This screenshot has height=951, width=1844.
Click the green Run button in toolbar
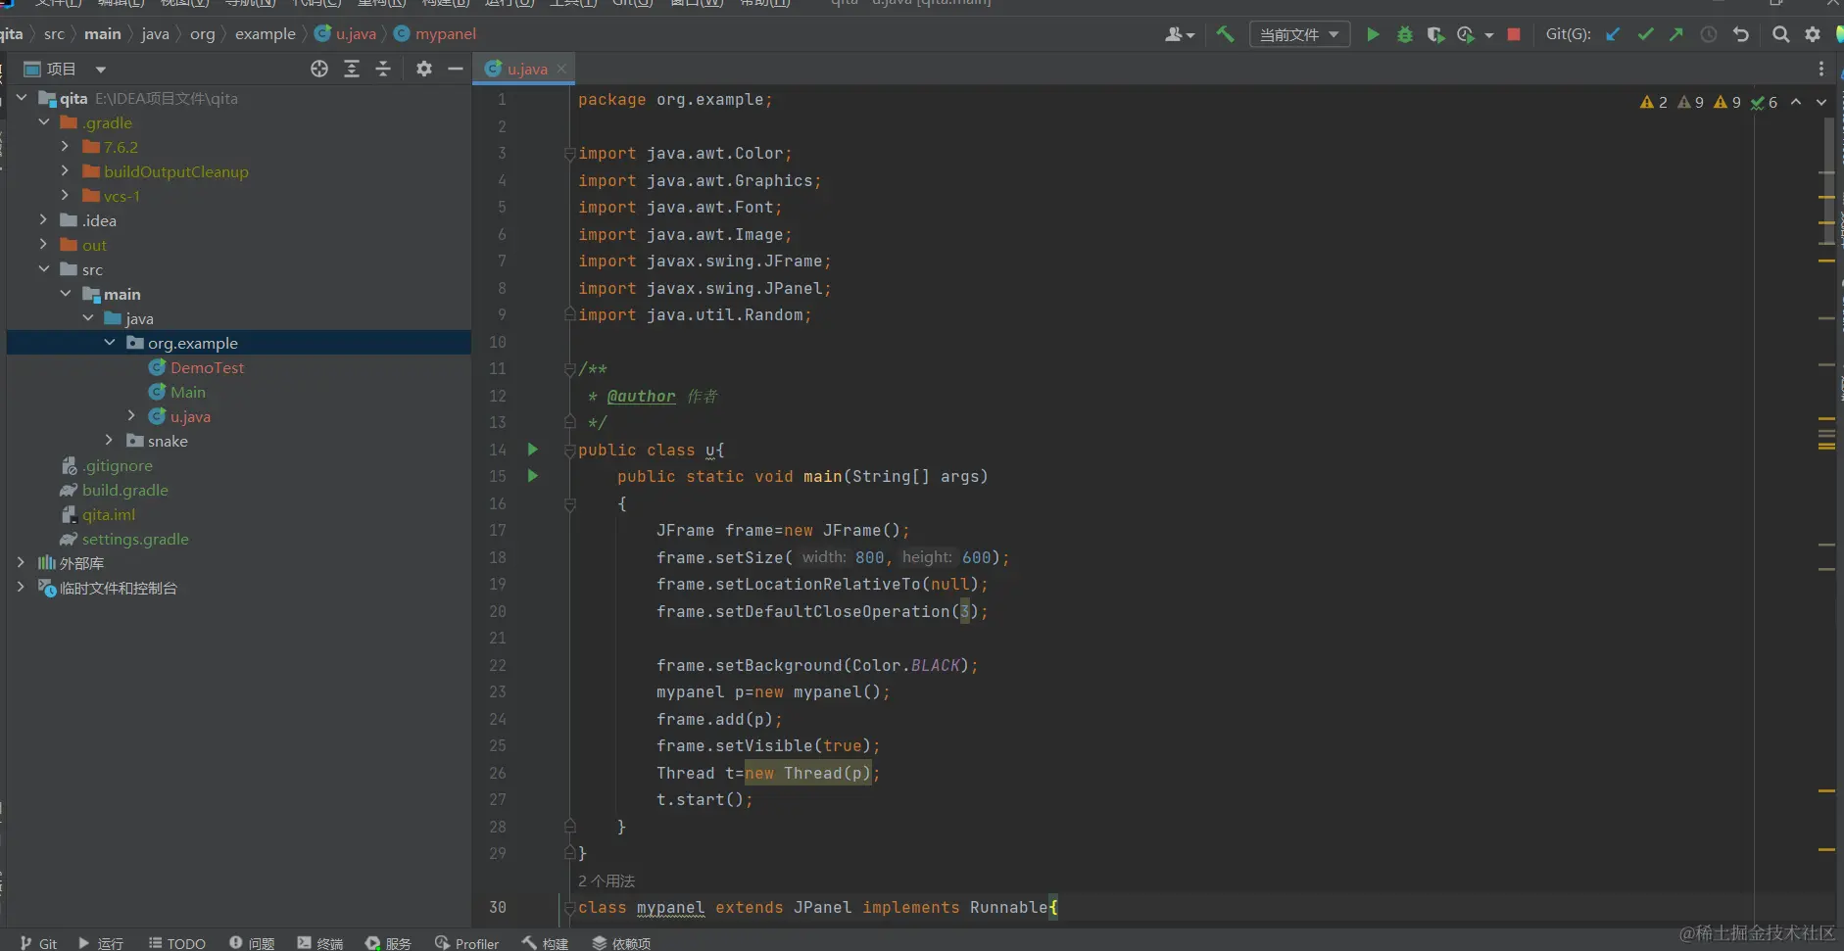point(1373,34)
